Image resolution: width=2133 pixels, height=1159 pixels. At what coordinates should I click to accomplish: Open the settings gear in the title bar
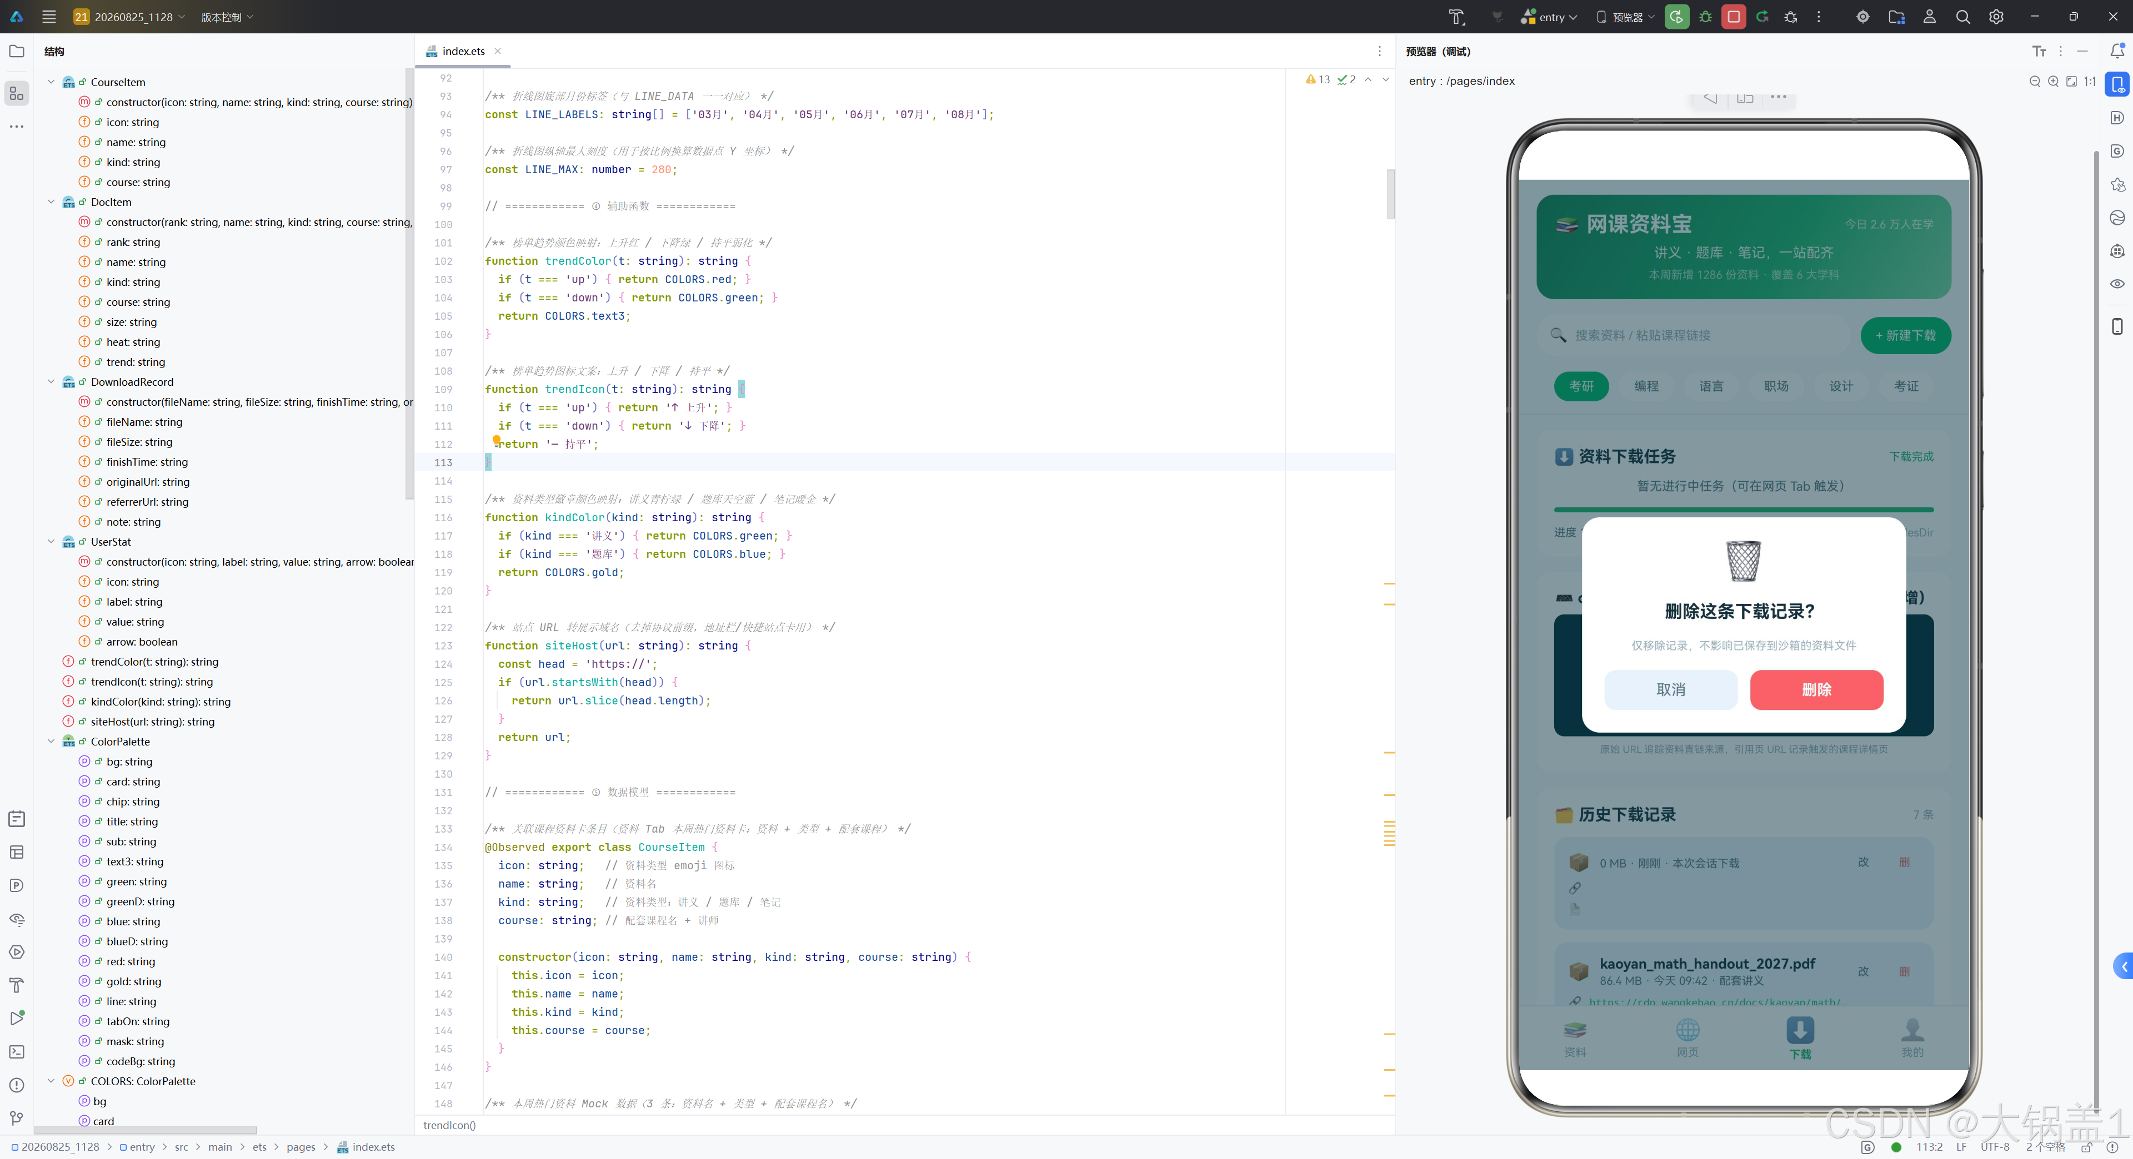click(1996, 17)
